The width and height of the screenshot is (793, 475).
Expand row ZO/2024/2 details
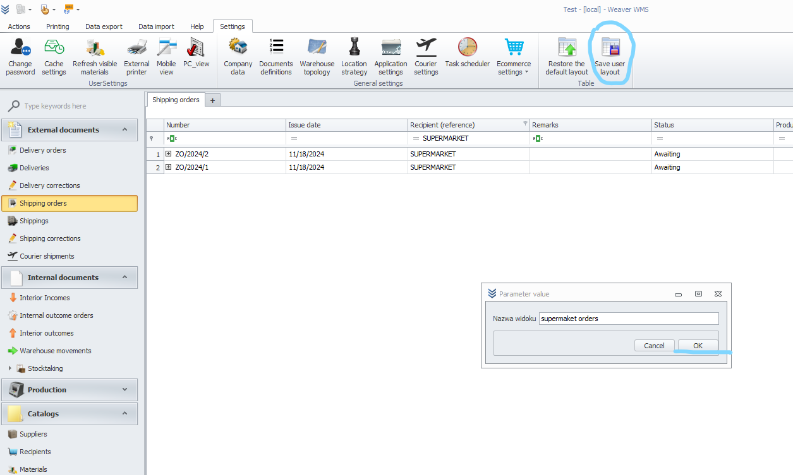coord(169,154)
